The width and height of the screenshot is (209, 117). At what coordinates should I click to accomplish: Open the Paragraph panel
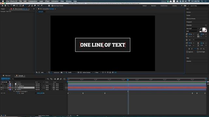189,22
